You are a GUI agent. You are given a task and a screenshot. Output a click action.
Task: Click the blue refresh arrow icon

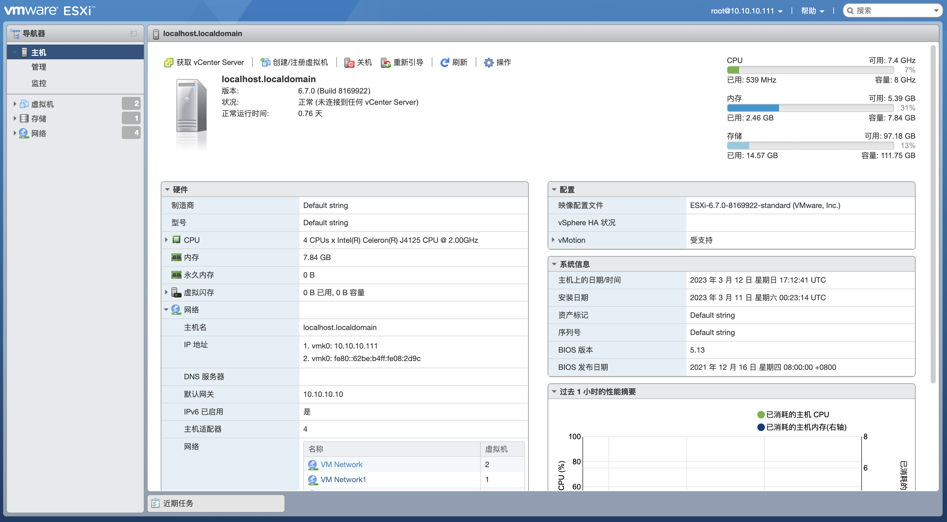click(445, 62)
